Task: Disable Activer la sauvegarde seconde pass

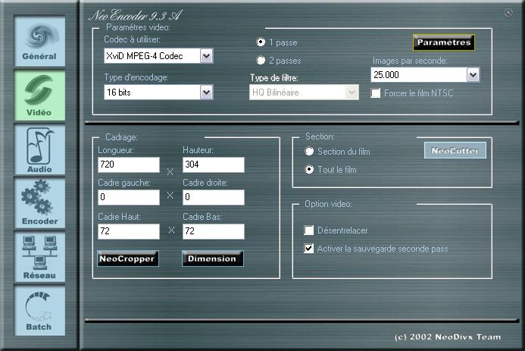Action: [x=309, y=249]
